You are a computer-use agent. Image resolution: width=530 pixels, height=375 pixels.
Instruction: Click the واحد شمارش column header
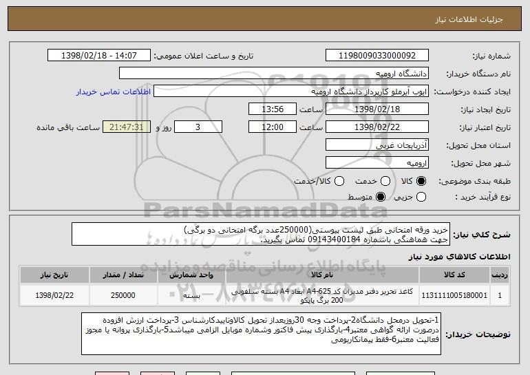tap(191, 275)
